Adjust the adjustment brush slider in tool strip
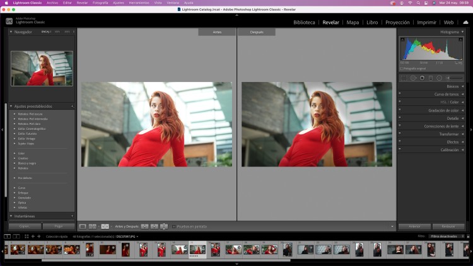 pos(454,78)
